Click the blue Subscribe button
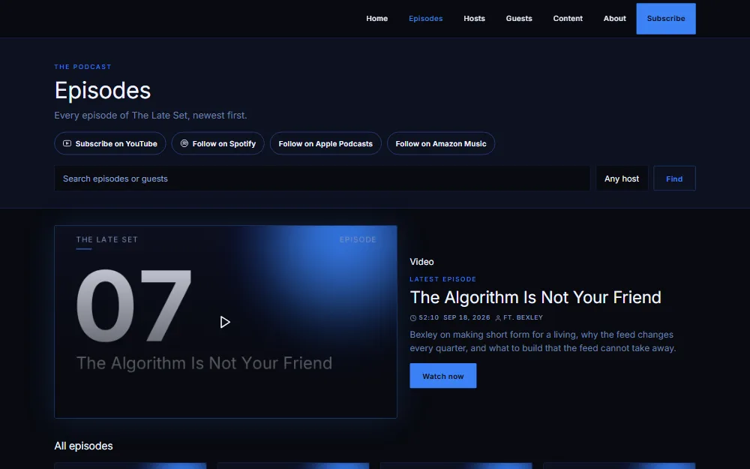Screen dimensions: 750x469 pos(666,19)
